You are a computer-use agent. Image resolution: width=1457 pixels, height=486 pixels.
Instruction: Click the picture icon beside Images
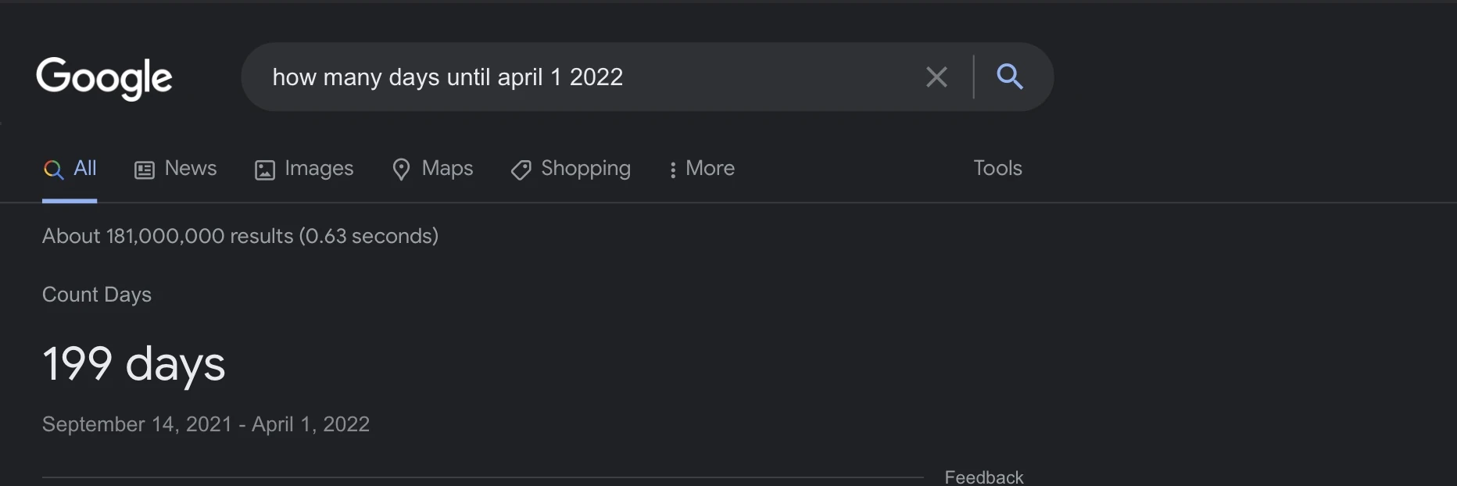pos(265,170)
